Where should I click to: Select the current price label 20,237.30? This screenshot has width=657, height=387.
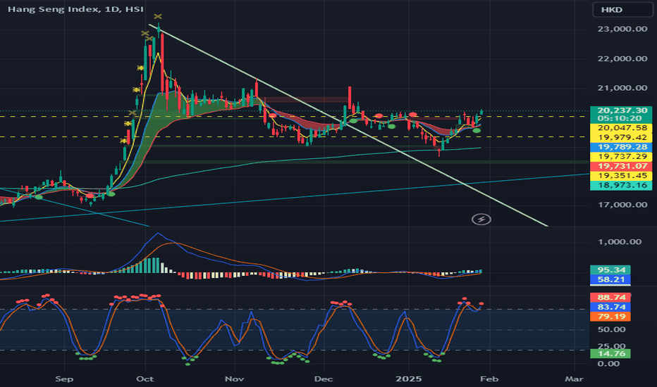(x=622, y=110)
